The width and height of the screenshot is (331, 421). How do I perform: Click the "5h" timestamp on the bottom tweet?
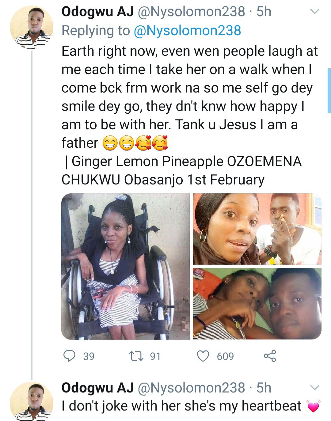(x=264, y=388)
